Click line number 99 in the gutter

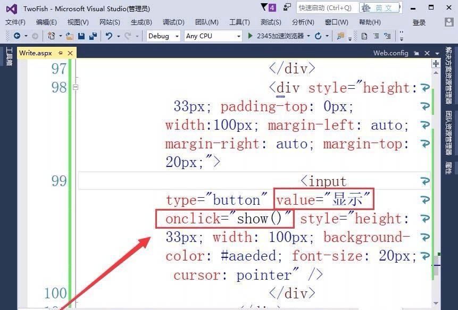(59, 181)
